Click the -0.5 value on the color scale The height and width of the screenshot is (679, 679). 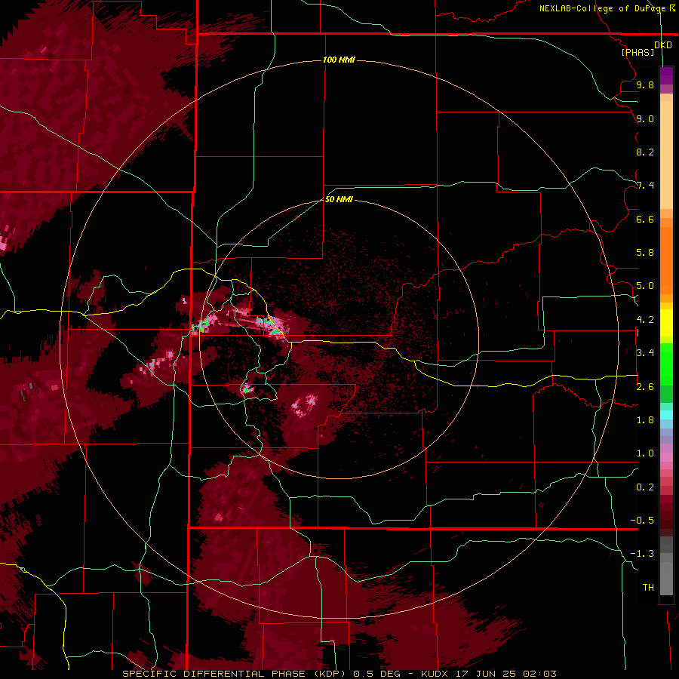642,521
